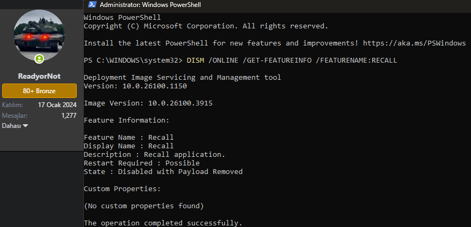Expand the Dahası dropdown

coord(15,125)
